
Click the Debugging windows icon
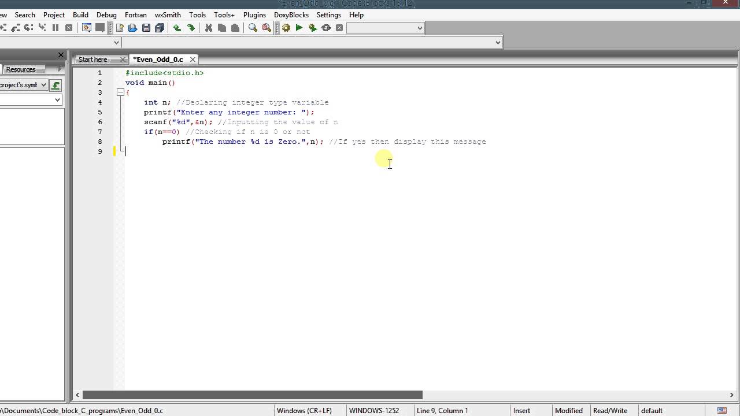87,28
